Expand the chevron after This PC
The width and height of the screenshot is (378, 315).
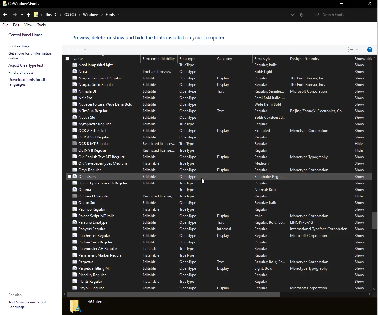[61, 15]
